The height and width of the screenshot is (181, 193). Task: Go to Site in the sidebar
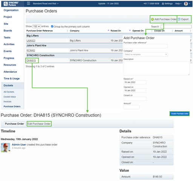[x=6, y=24]
